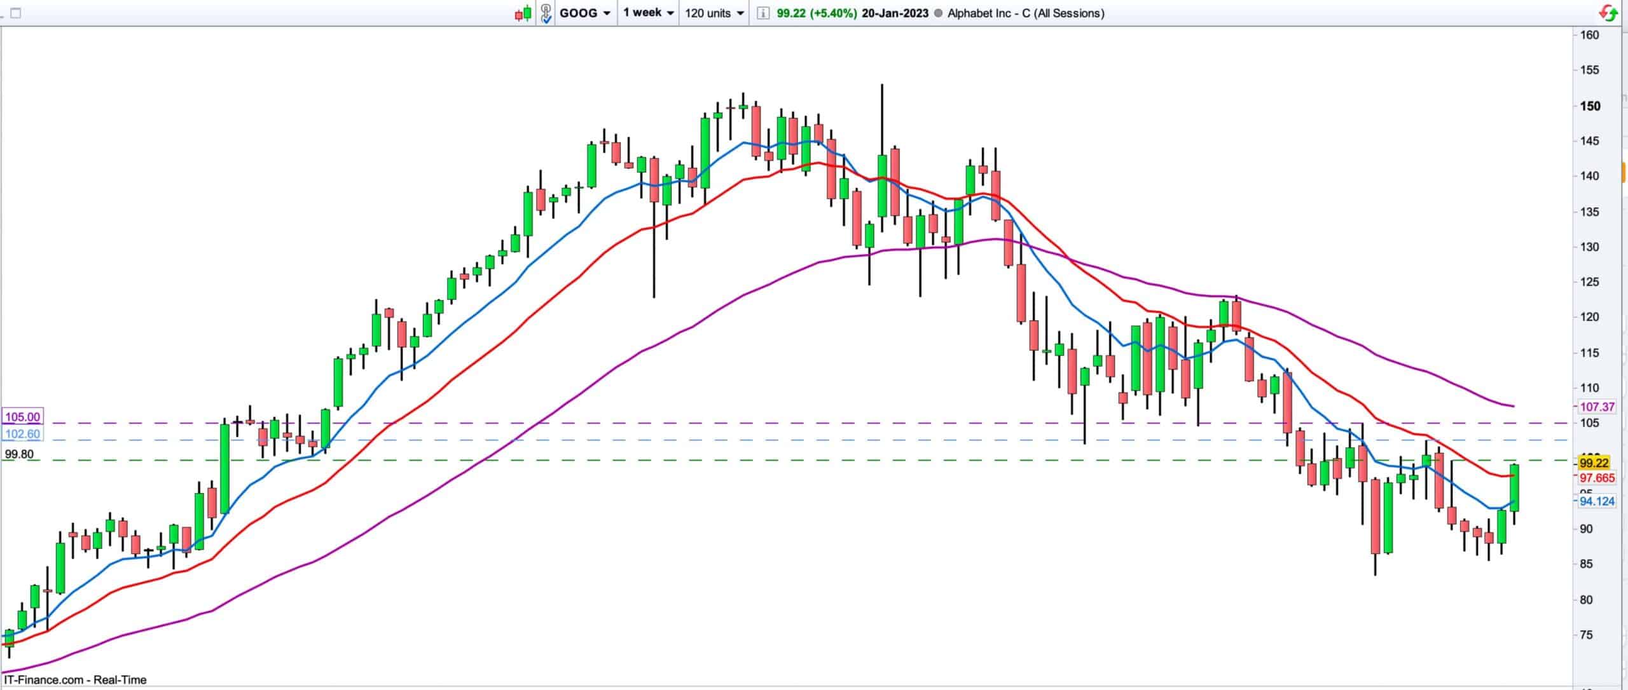Expand the 1 week timeframe dropdown
Viewport: 1628px width, 690px height.
649,13
